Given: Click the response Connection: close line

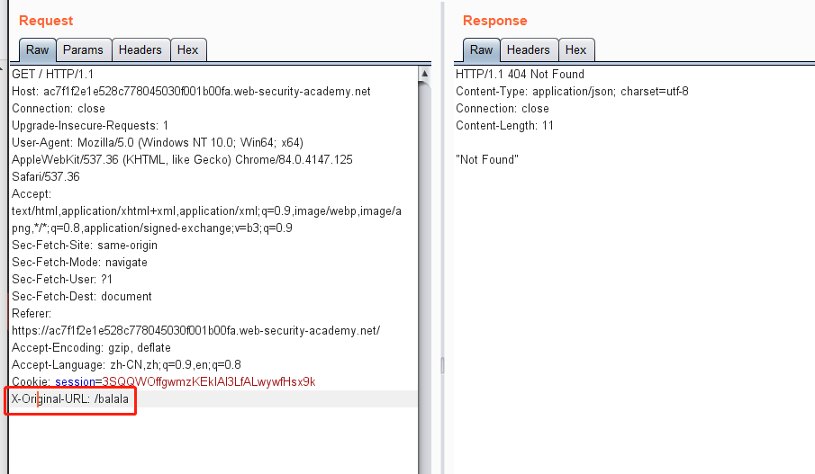Looking at the screenshot, I should click(x=503, y=109).
